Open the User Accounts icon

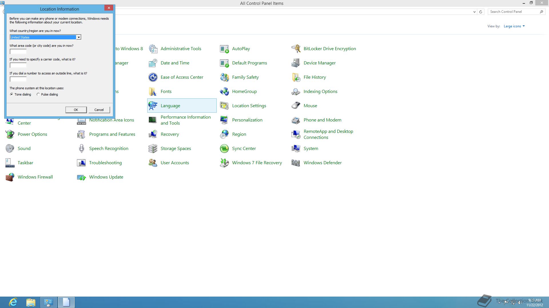pyautogui.click(x=153, y=163)
